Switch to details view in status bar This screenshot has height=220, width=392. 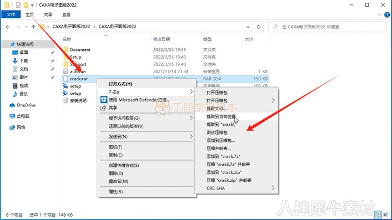coord(378,214)
